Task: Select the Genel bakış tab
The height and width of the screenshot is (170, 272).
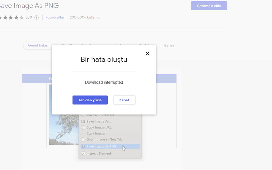Action: click(38, 45)
